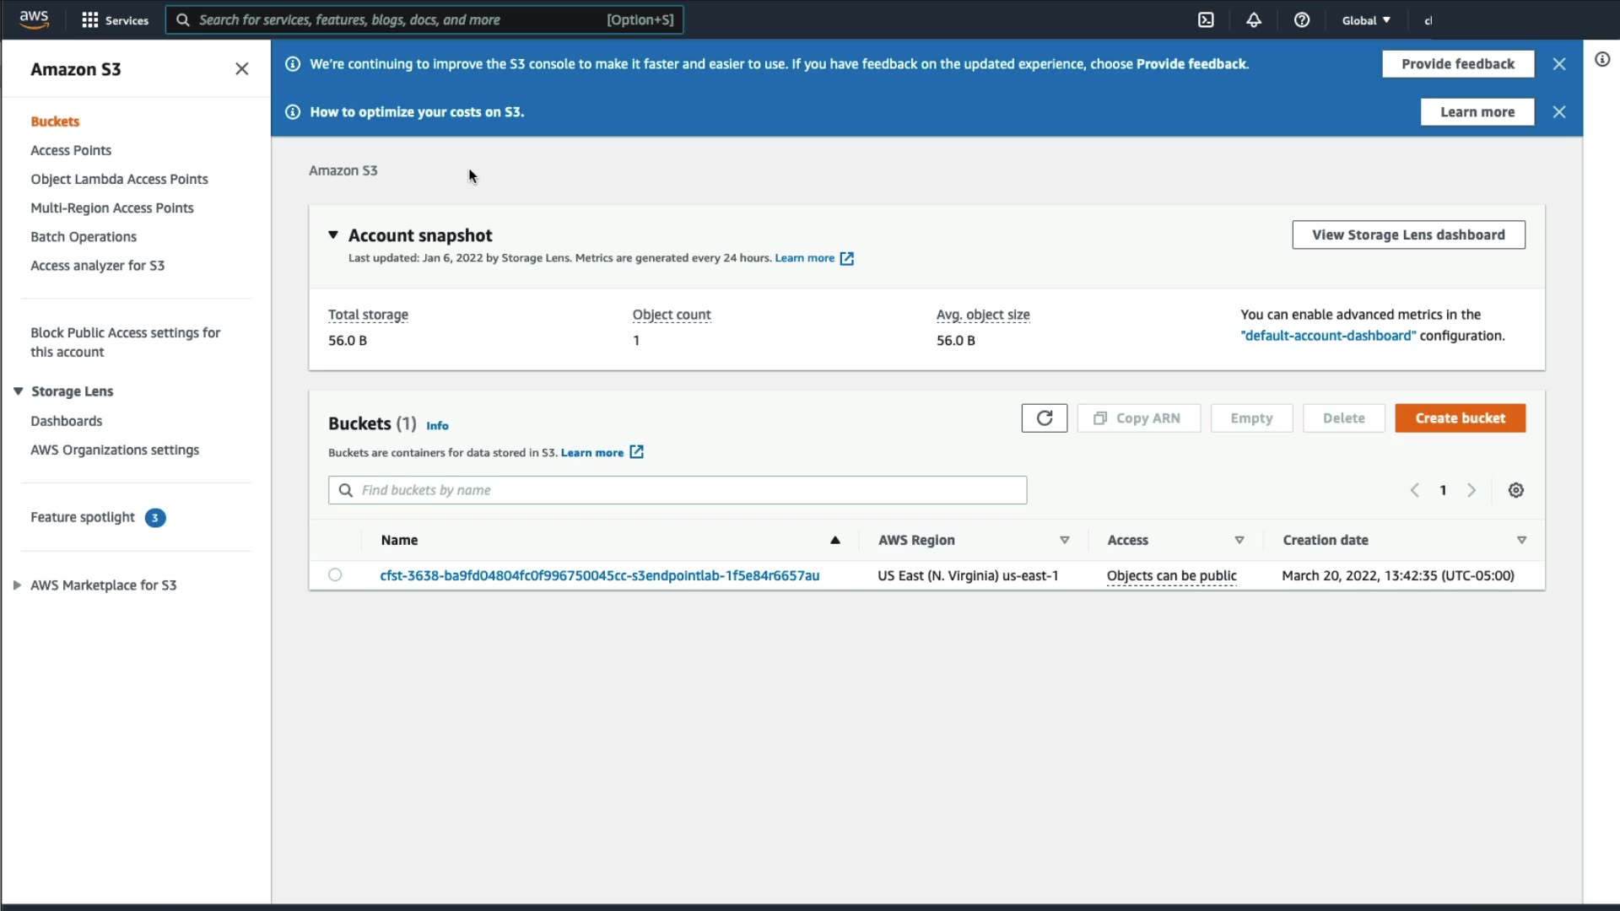Open the AWS CloudShell icon
This screenshot has height=911, width=1620.
pos(1206,20)
